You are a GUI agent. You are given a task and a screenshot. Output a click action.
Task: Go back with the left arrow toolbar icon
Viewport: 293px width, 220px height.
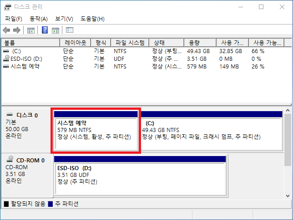[6, 30]
